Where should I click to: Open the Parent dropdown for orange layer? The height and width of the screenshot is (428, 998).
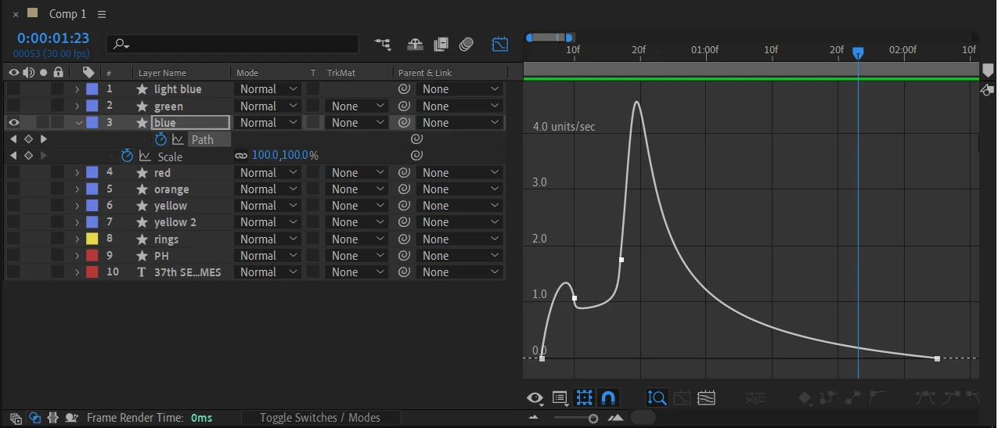[459, 189]
